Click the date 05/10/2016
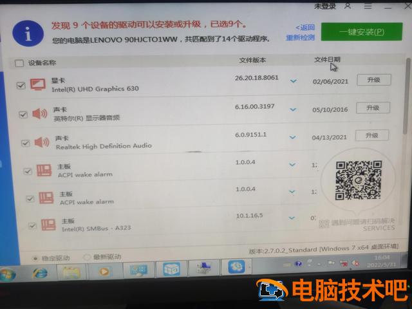Image resolution: width=412 pixels, height=309 pixels. click(x=330, y=109)
